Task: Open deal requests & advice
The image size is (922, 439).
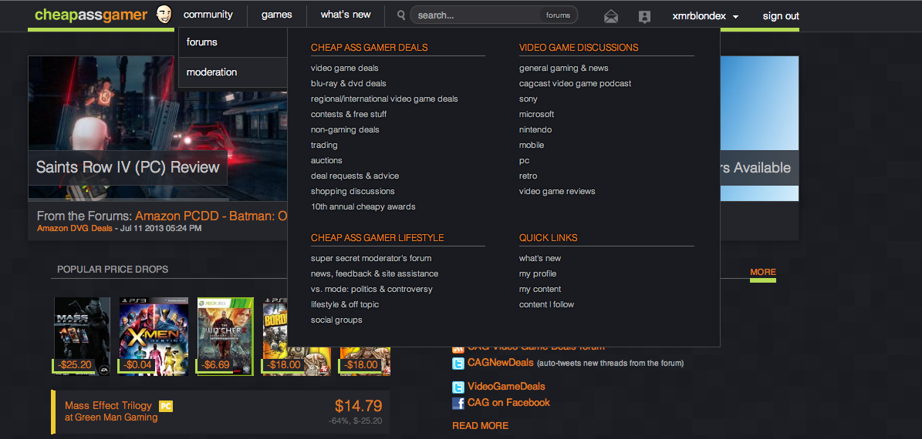Action: [355, 176]
